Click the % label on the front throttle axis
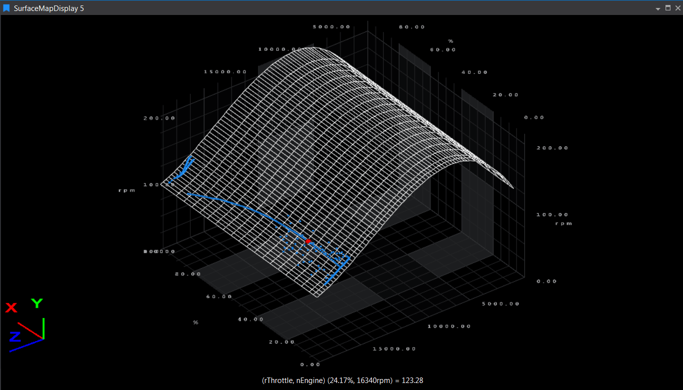683x390 pixels. coord(195,323)
